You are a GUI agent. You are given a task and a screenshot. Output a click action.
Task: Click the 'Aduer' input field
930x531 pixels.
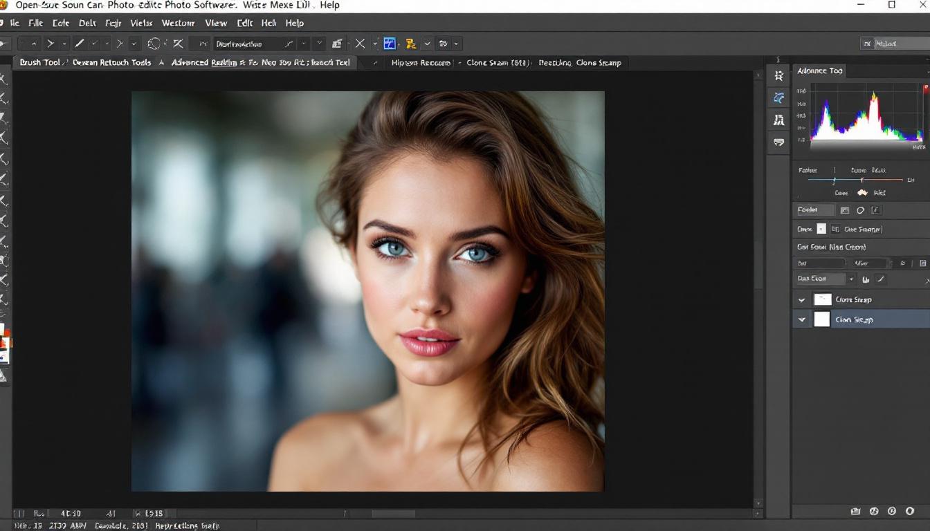(x=870, y=263)
